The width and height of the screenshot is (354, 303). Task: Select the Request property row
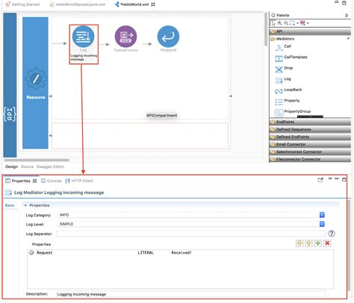[180, 253]
